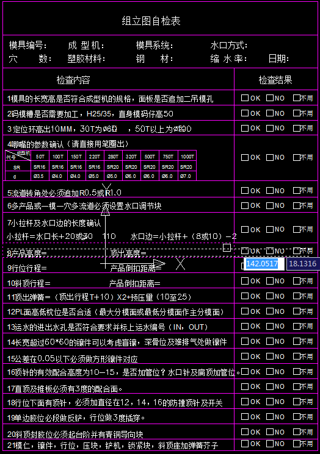Viewport: 320px width, 454px height.
Task: Click the 50T cell in nozzle table
Action: click(x=40, y=157)
